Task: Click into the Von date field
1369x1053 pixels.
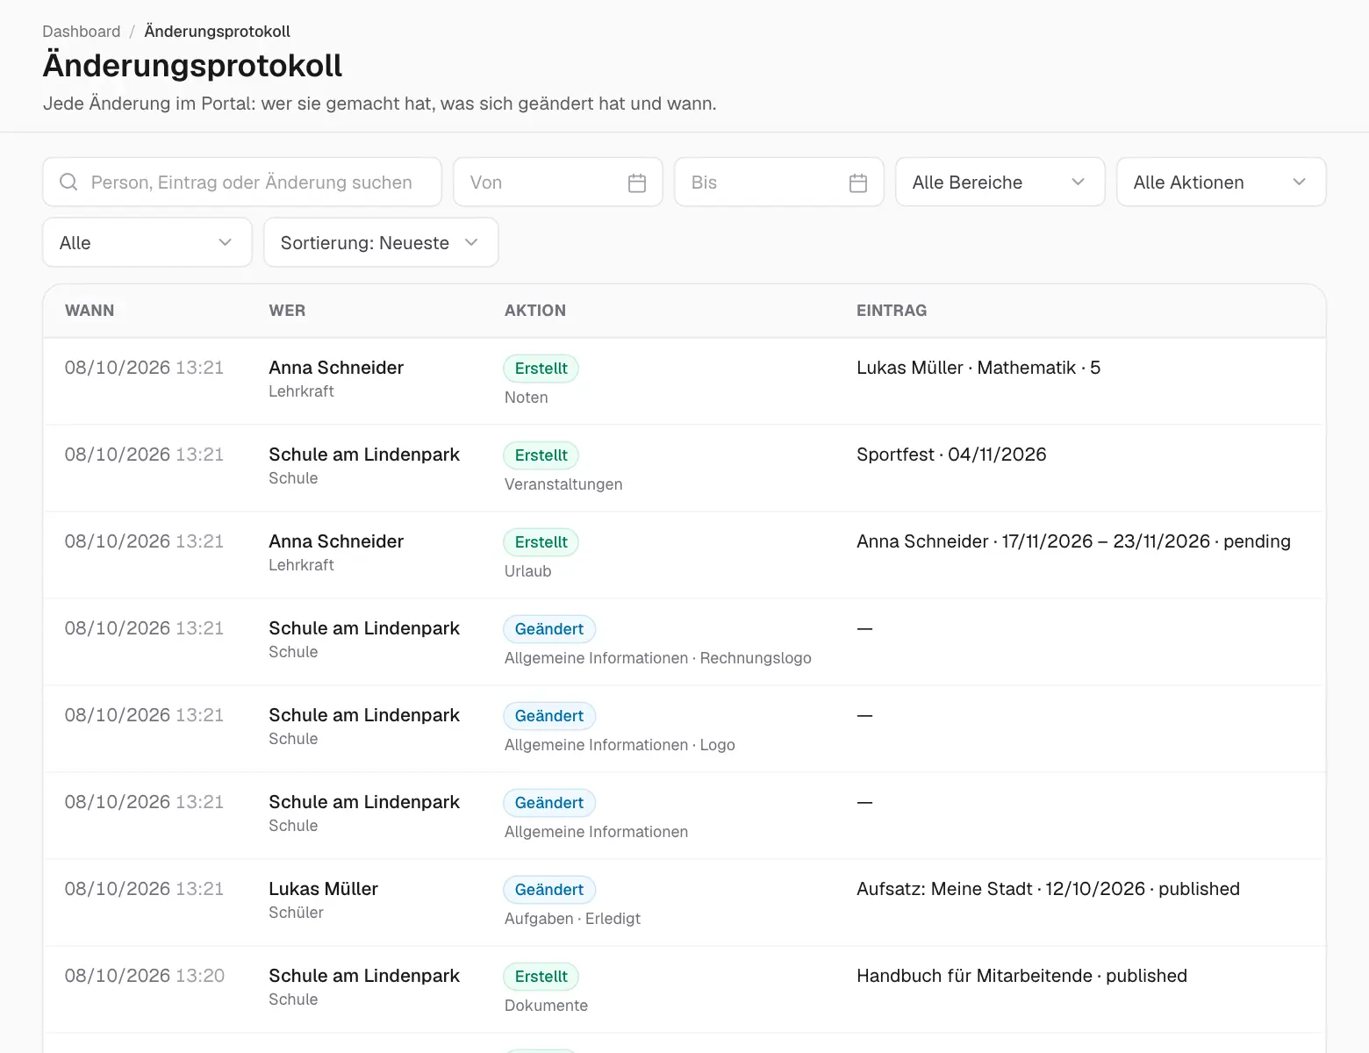Action: click(x=558, y=183)
